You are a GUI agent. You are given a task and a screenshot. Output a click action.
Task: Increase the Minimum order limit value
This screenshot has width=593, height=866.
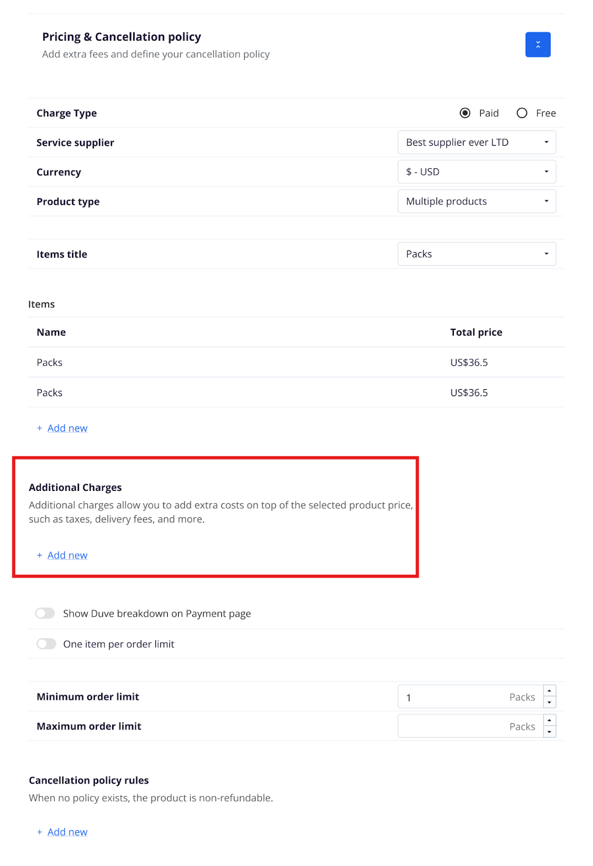point(549,691)
